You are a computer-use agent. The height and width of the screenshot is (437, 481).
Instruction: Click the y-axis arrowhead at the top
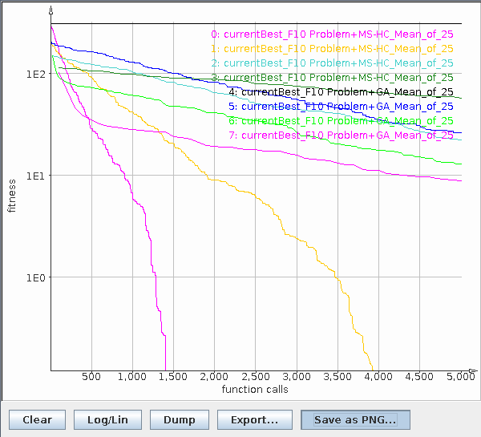(x=51, y=11)
